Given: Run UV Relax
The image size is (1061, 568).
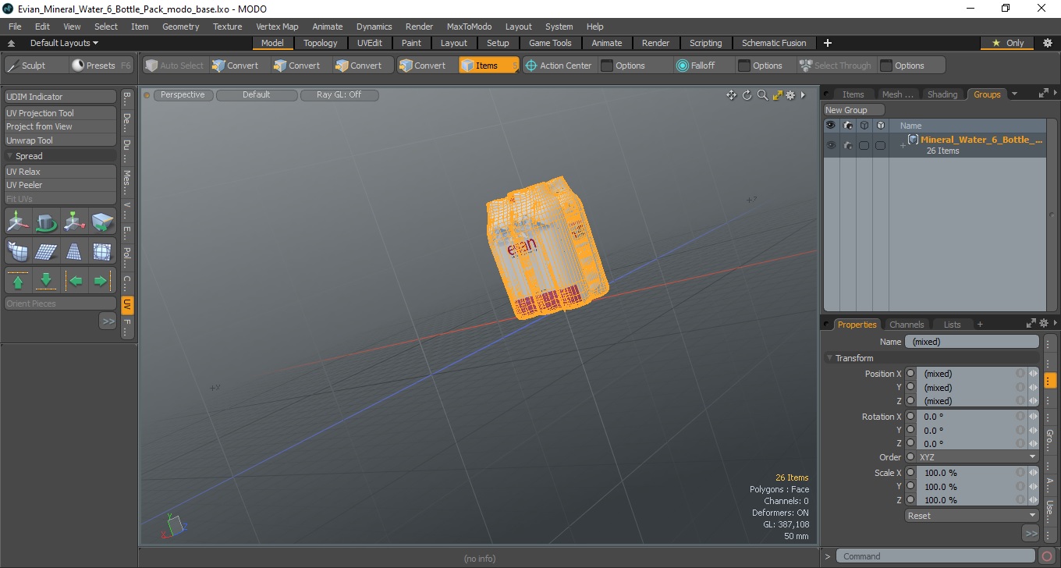Looking at the screenshot, I should (x=61, y=172).
